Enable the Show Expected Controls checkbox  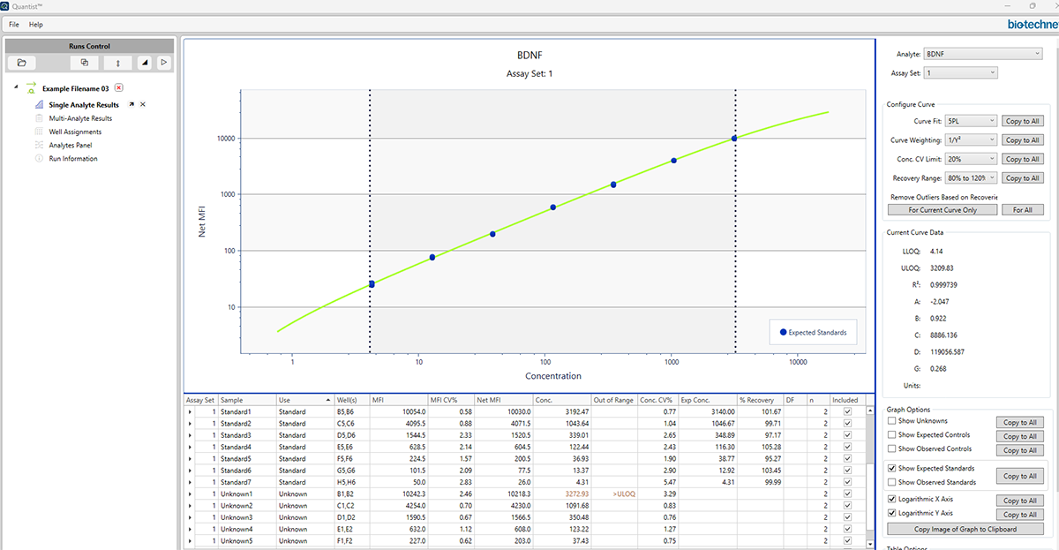point(892,434)
